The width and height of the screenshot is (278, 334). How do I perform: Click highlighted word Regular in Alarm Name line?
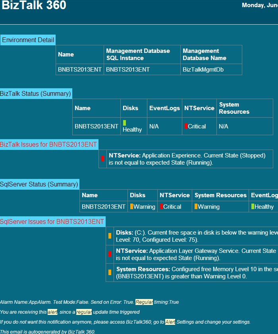point(144,302)
